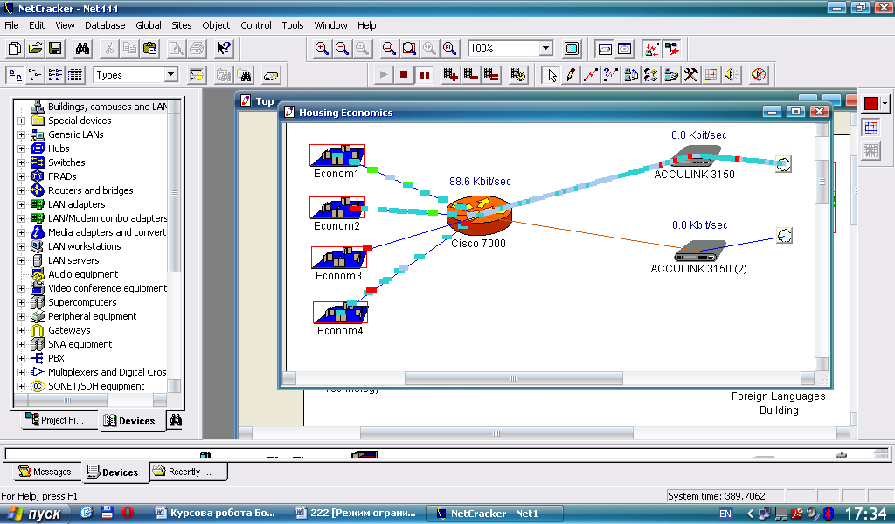Select the pencil drawing tool

[571, 75]
